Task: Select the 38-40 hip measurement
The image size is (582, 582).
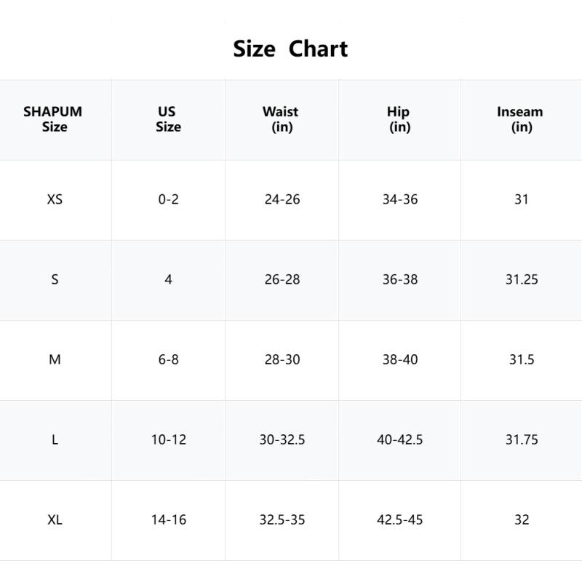Action: [400, 359]
